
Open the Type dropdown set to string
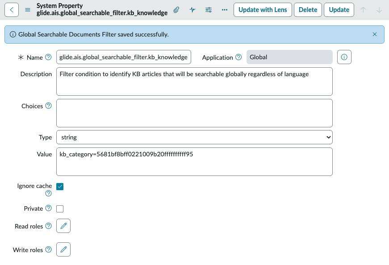pos(194,137)
